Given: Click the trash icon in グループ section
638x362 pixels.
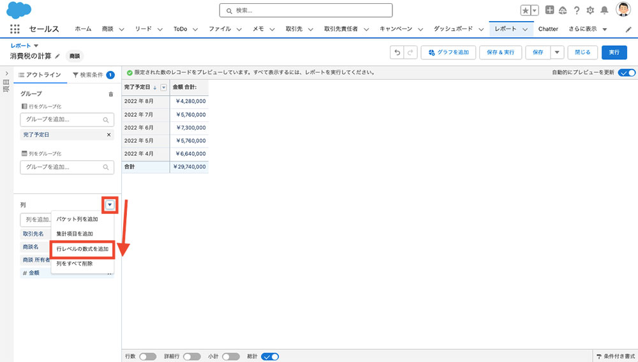Looking at the screenshot, I should click(110, 94).
